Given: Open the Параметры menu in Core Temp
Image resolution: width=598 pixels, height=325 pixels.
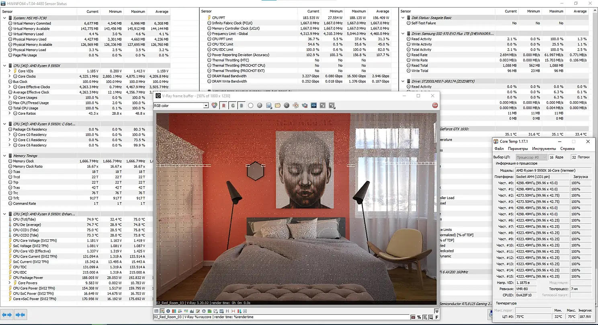Looking at the screenshot, I should (x=518, y=149).
